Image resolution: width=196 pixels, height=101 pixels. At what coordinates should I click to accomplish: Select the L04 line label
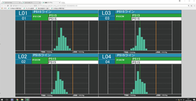(107, 56)
